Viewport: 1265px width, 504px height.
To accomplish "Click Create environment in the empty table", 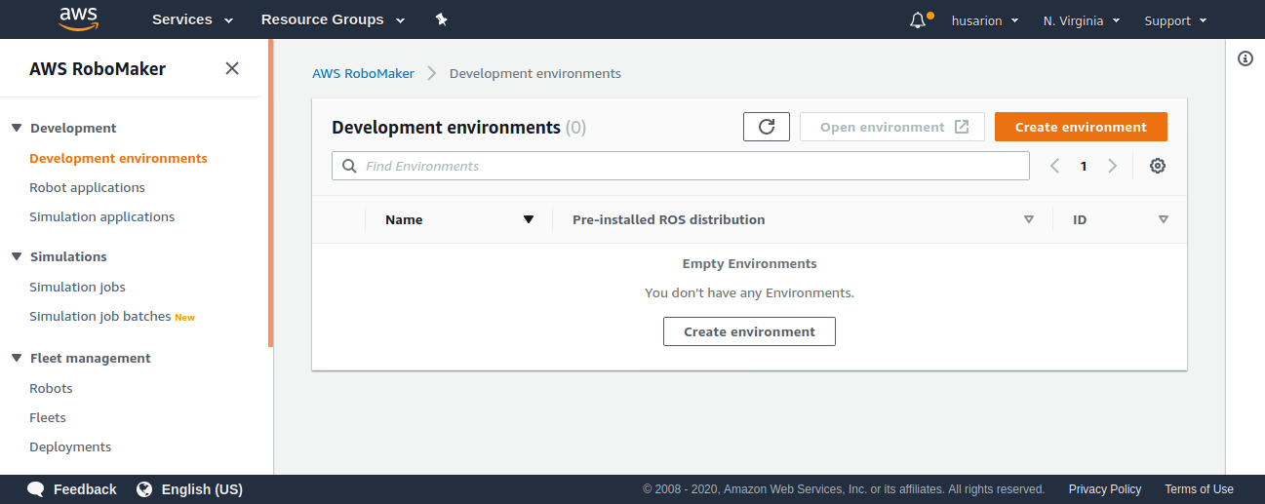I will tap(749, 331).
